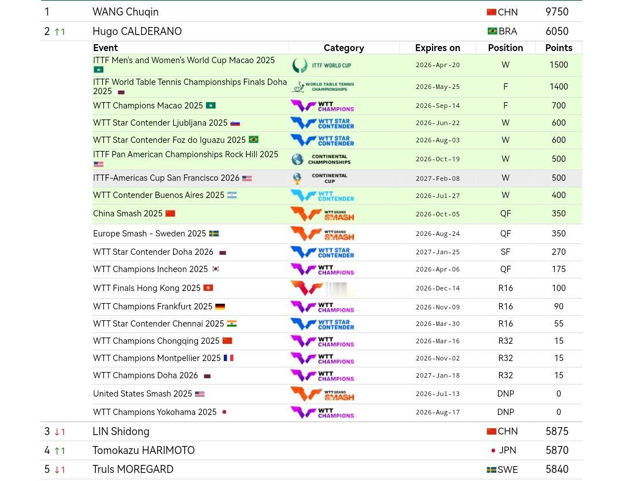The image size is (622, 481).
Task: Click the down-1 rank change beside Truls MOREGARD
Action: click(60, 470)
